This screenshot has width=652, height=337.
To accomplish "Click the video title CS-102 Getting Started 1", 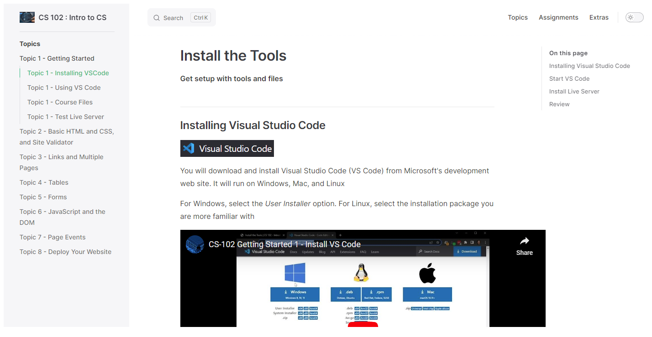I will (x=284, y=244).
